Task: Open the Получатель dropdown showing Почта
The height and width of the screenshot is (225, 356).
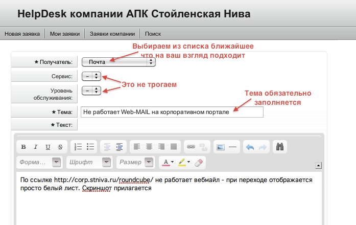Action: [118, 61]
